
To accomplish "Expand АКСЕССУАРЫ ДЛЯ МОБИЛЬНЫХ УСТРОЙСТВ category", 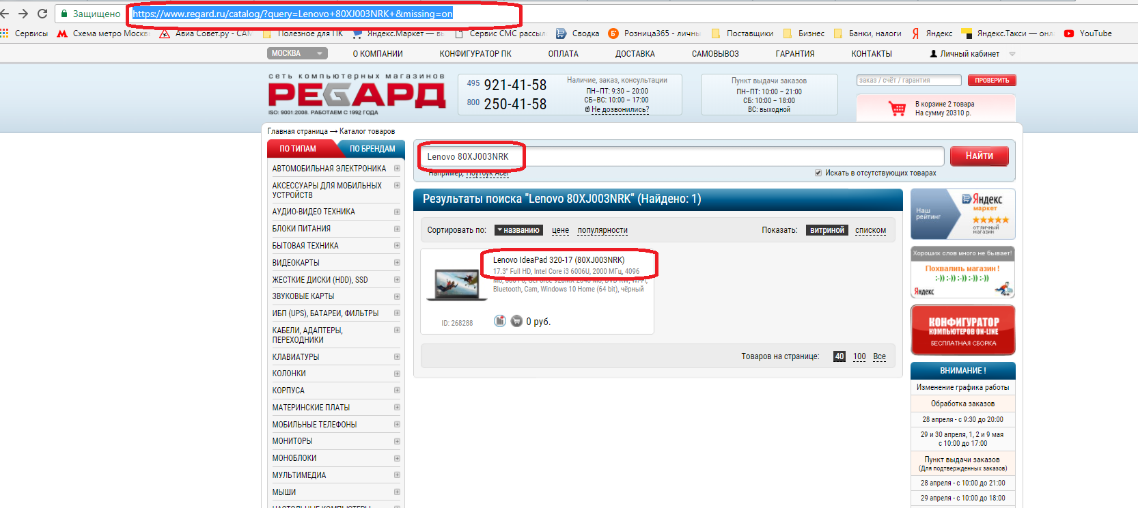I will click(x=397, y=185).
